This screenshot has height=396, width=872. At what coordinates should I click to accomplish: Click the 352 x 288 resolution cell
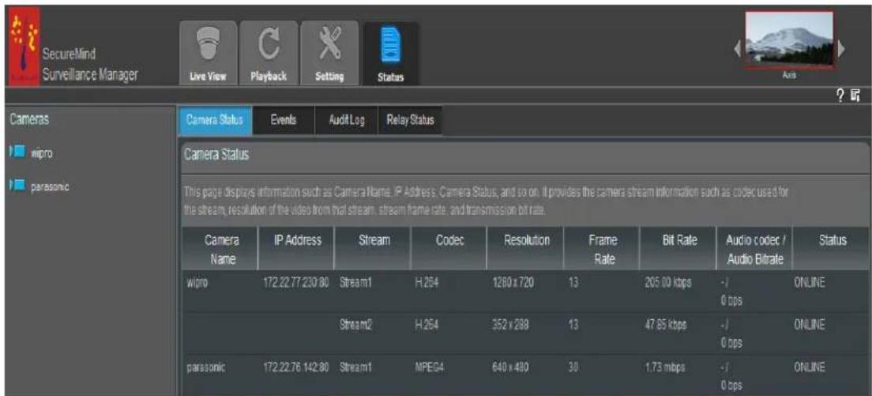(510, 326)
